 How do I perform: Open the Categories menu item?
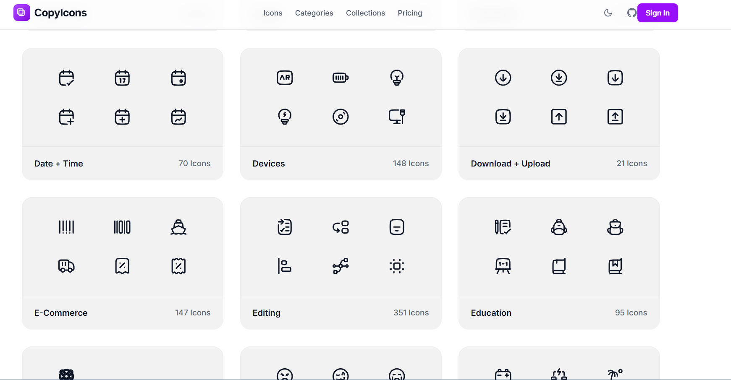pyautogui.click(x=314, y=13)
